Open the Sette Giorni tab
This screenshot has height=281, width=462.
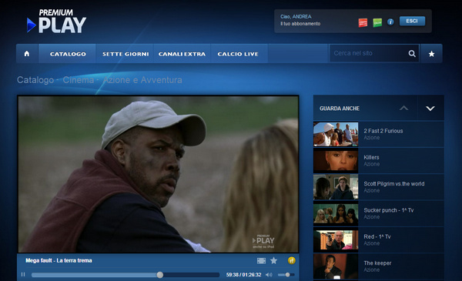tap(126, 54)
